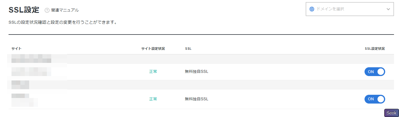This screenshot has width=399, height=117.
Task: Click the SSL設定 page title
Action: [x=24, y=10]
